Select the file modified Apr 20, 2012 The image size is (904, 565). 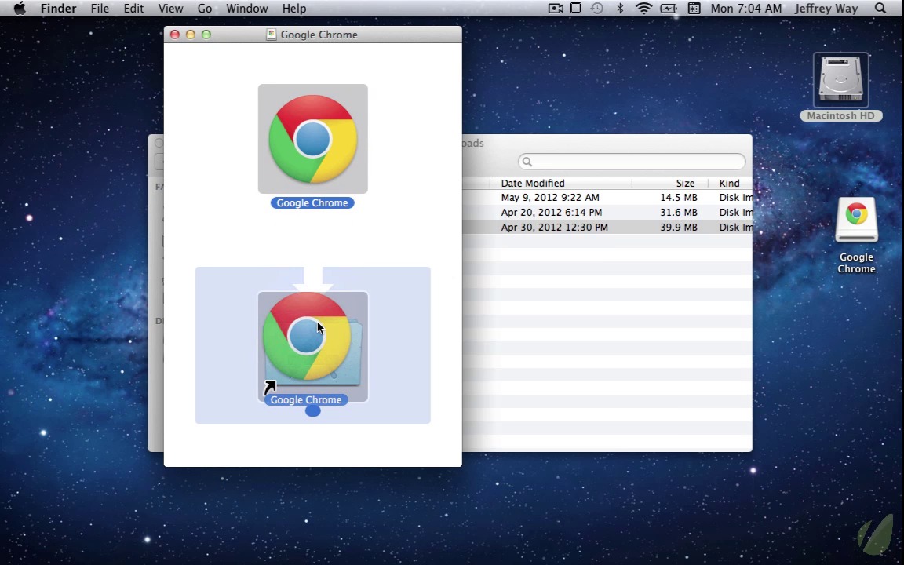click(x=552, y=212)
